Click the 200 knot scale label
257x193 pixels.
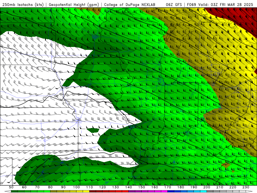(207, 187)
